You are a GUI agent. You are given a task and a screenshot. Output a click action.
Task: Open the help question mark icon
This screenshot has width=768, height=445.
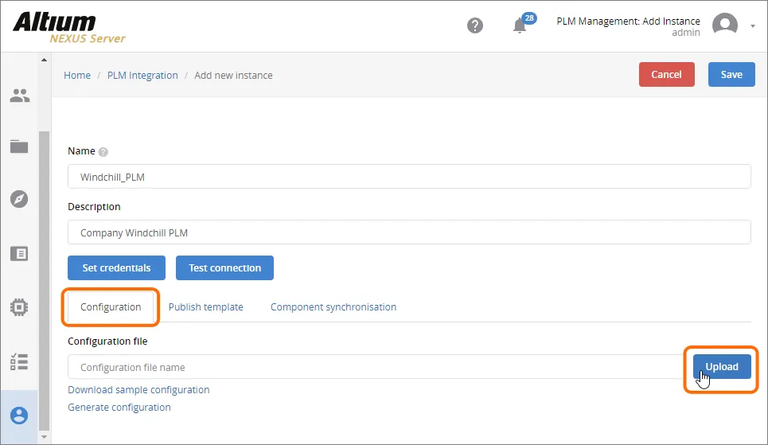474,25
